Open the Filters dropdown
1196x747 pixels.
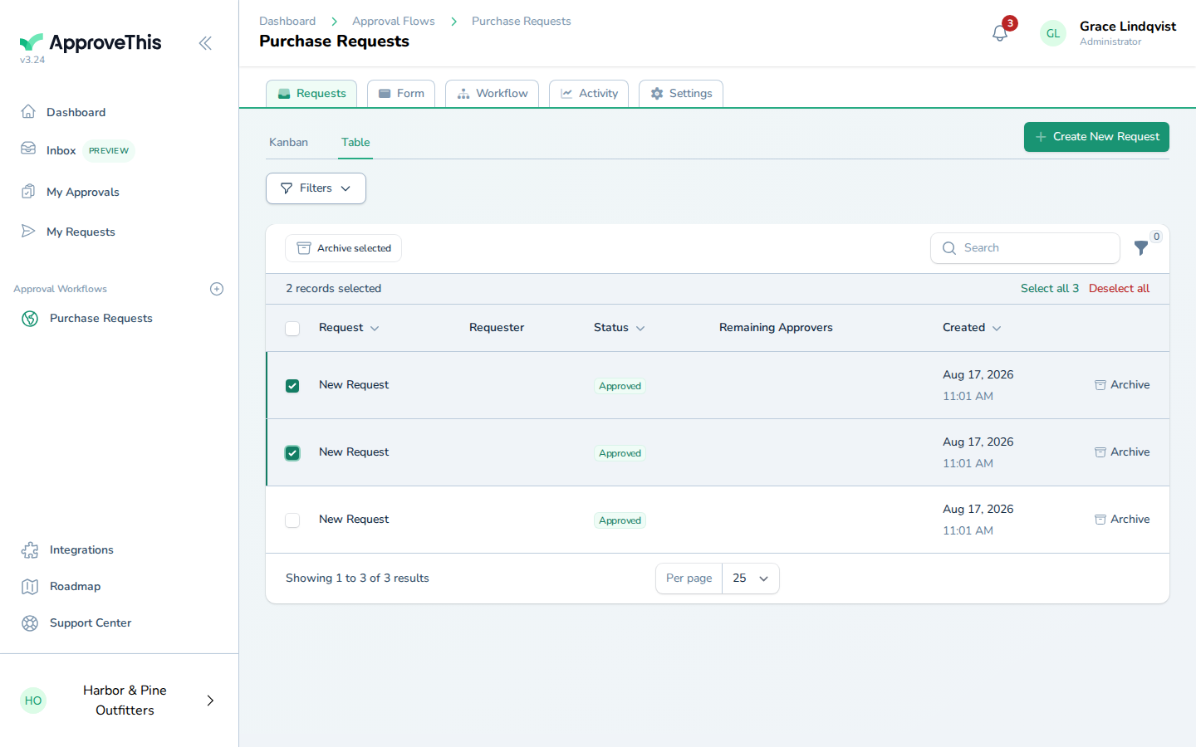[x=316, y=188]
